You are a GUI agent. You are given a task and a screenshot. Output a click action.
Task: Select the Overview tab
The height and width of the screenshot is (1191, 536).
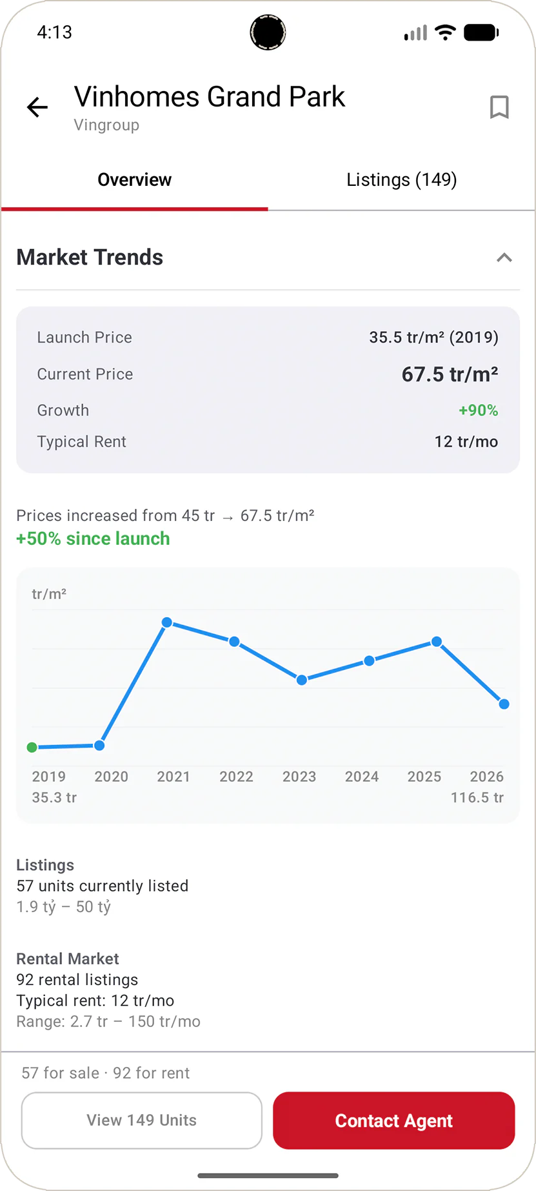click(134, 179)
